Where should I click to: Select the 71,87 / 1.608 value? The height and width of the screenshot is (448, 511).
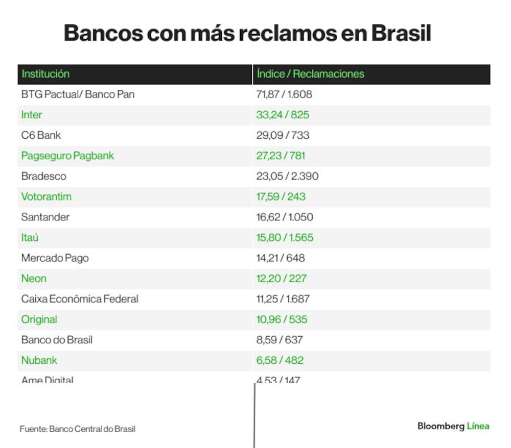point(284,94)
